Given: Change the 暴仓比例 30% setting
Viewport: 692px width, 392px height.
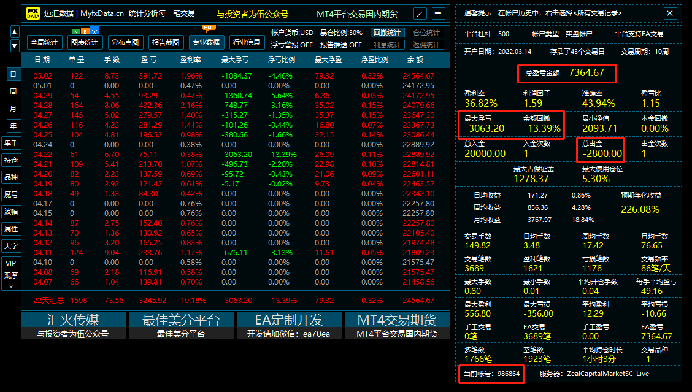Looking at the screenshot, I should coord(341,33).
